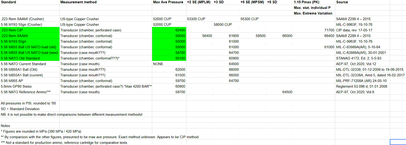Select '.223 Rem SAAMI (Crusher)' cell

pos(30,19)
